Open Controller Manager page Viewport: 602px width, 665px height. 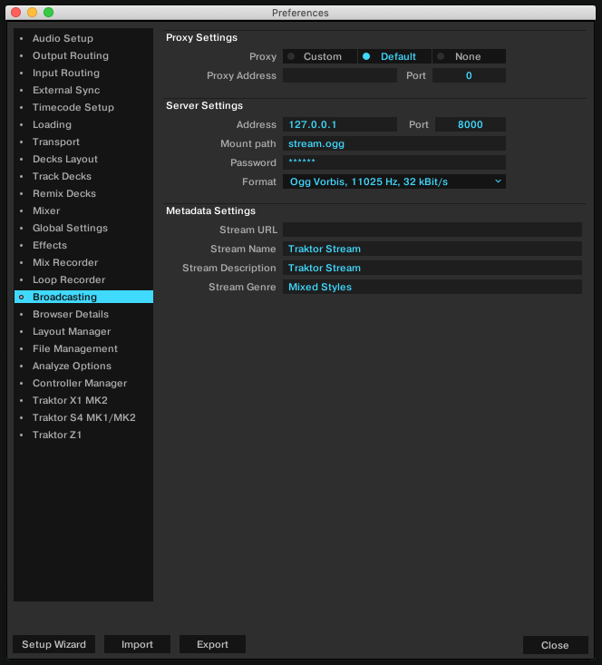[x=83, y=383]
